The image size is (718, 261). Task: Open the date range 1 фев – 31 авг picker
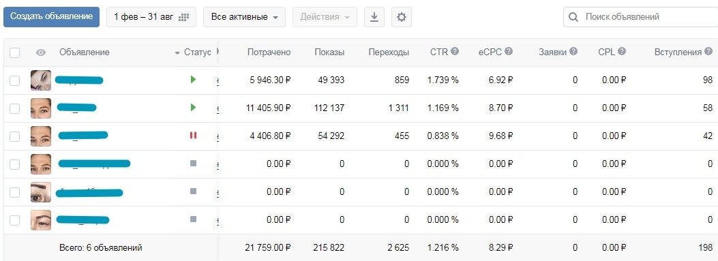click(x=151, y=17)
